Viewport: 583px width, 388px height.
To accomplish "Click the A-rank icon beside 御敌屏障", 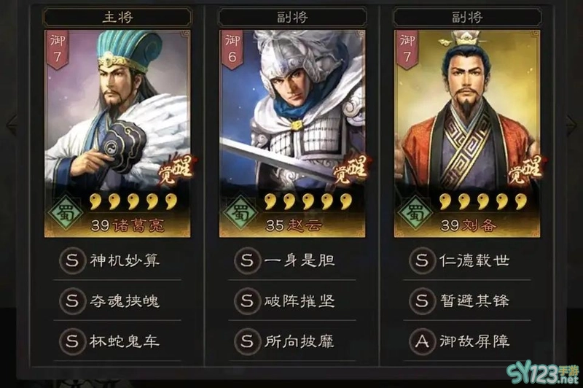I will coord(422,341).
